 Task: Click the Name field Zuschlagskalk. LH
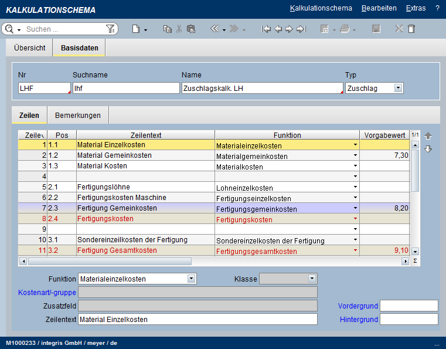pyautogui.click(x=262, y=88)
